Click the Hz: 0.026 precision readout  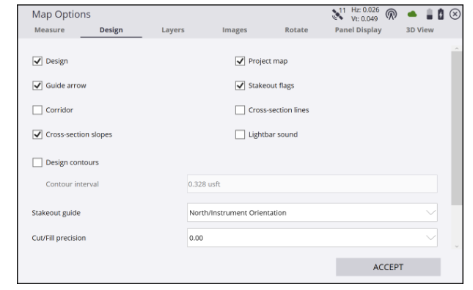365,10
